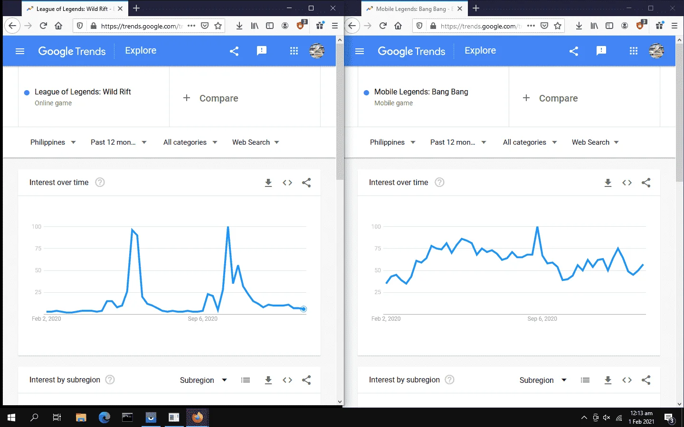The width and height of the screenshot is (684, 427).
Task: Click share icon in Mobile Legends window header
Action: coord(574,51)
